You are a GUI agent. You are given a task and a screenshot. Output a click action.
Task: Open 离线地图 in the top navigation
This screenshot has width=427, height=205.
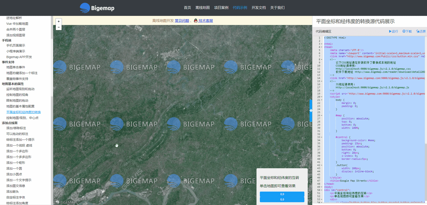click(202, 8)
